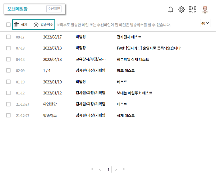Open the notification bell
216x177 pixels.
pos(171,9)
